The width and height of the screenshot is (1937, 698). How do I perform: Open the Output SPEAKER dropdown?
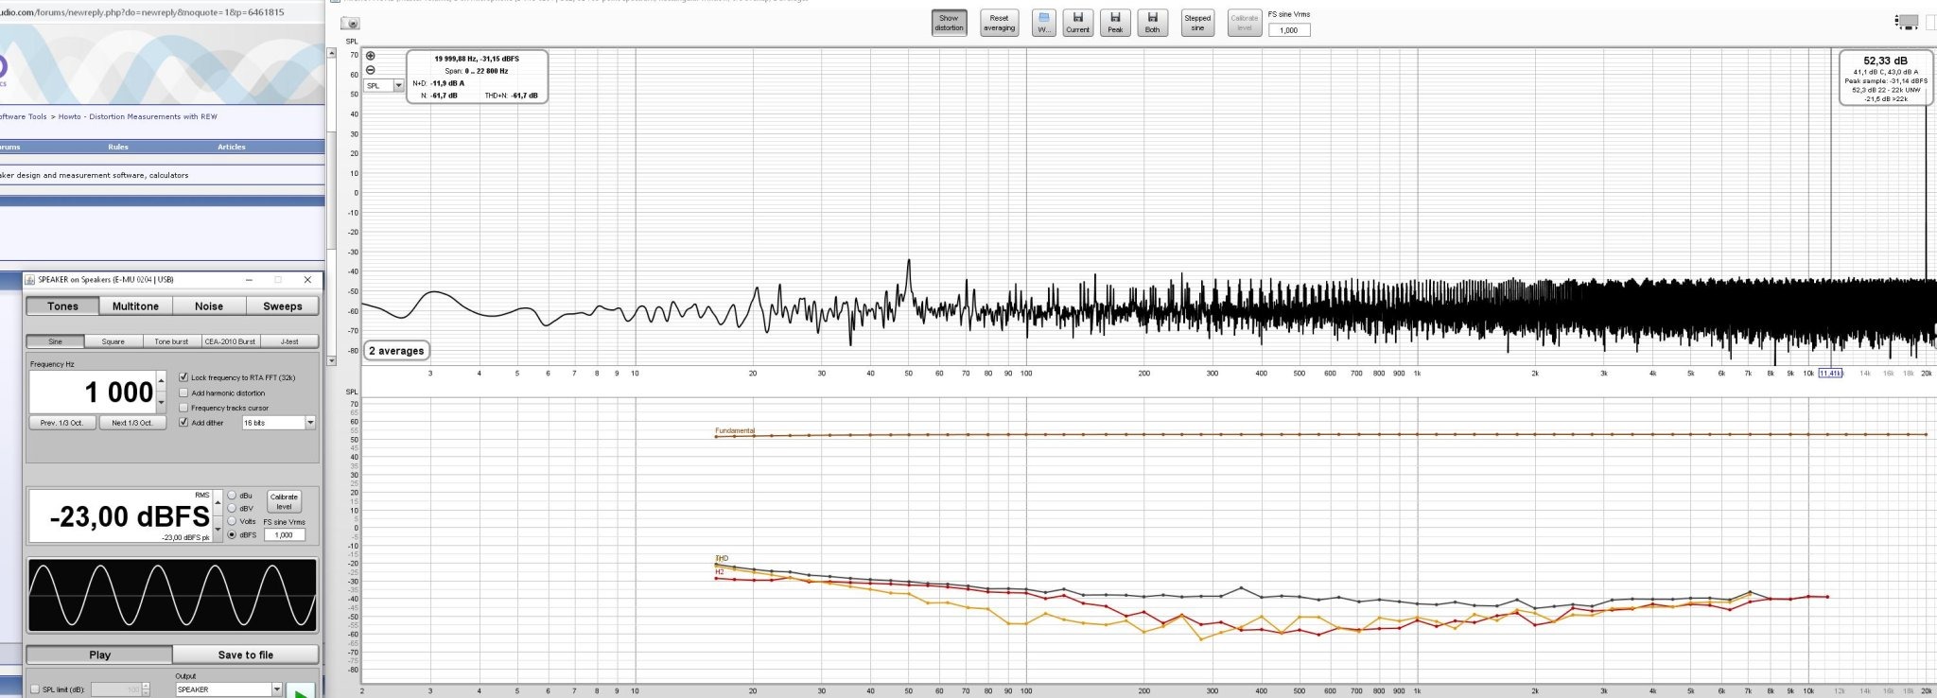[x=229, y=689]
